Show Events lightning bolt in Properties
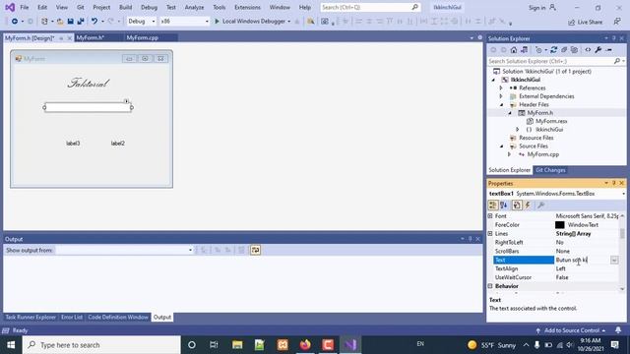The image size is (630, 354). pos(528,206)
